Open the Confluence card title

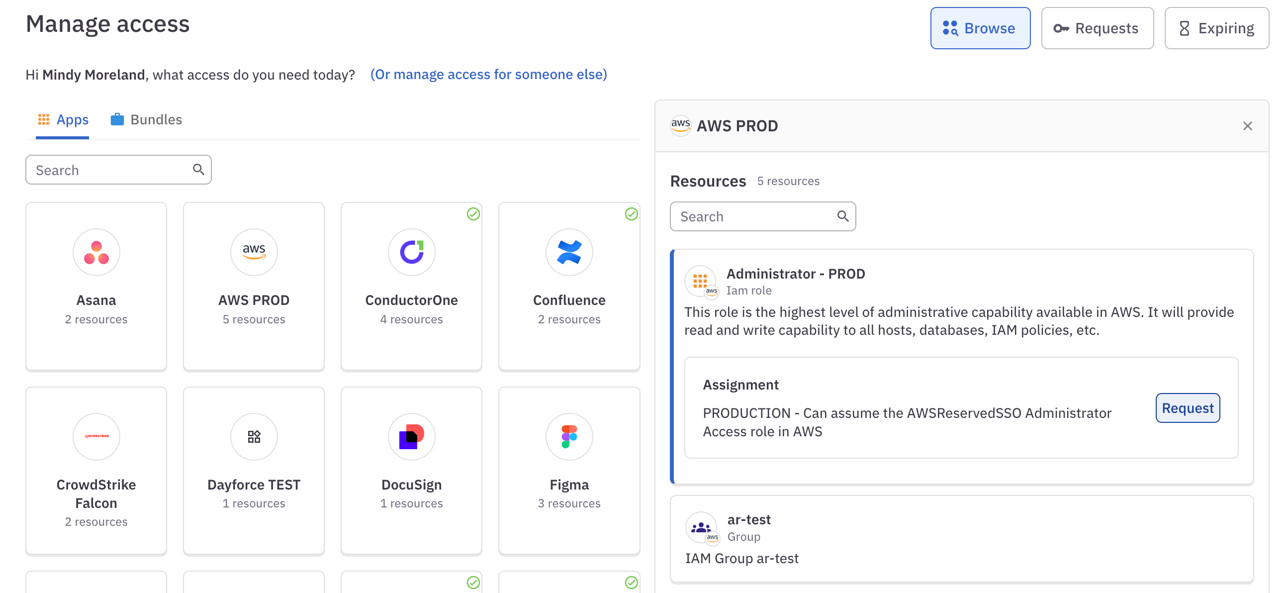point(569,300)
